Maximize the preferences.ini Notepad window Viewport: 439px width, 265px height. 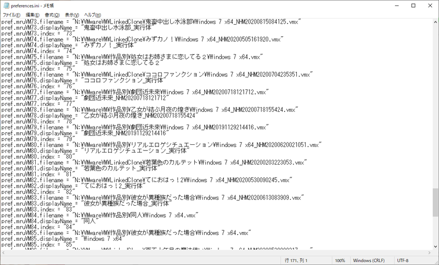413,5
